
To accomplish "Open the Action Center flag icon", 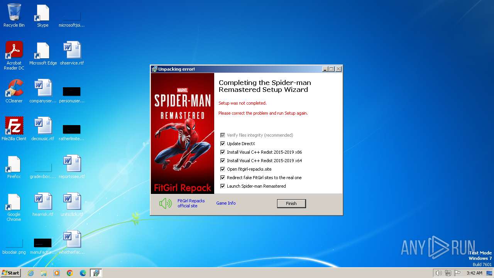I will 457,273.
